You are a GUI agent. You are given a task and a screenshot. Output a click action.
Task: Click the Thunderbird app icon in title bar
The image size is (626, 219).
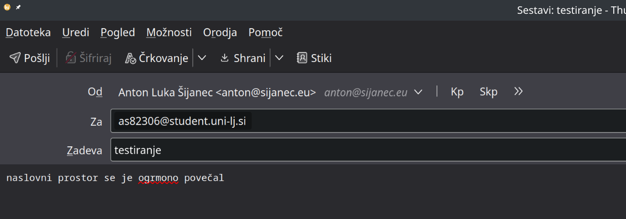(7, 7)
